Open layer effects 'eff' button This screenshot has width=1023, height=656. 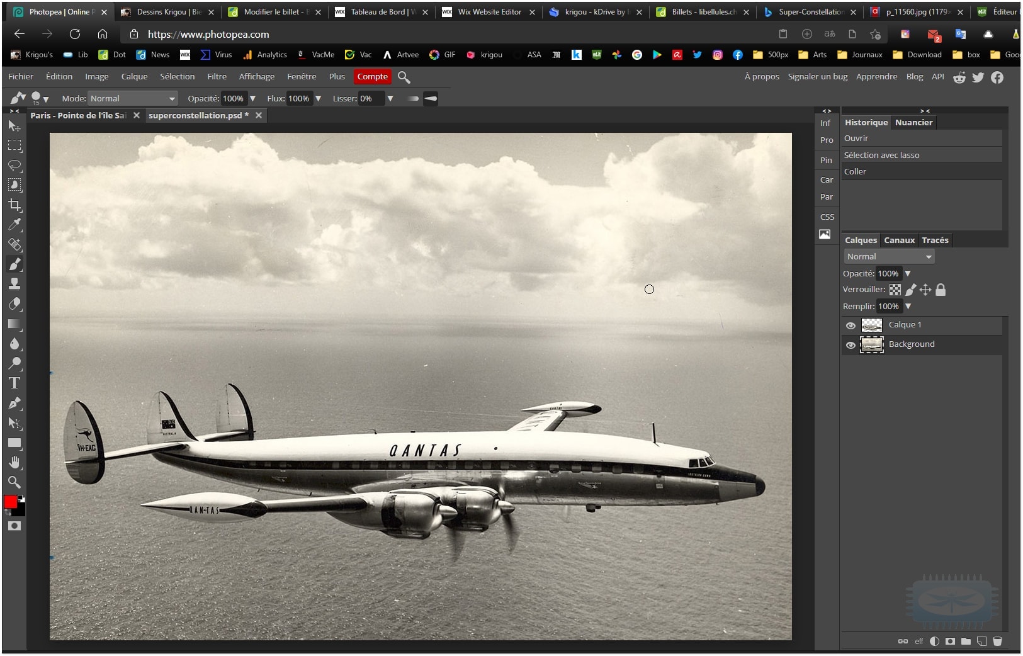918,642
